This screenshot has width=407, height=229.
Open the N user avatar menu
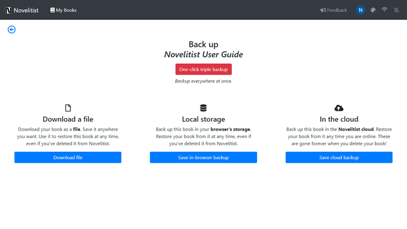(x=360, y=10)
